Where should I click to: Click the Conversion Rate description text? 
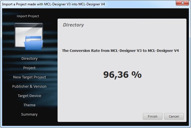pyautogui.click(x=120, y=51)
